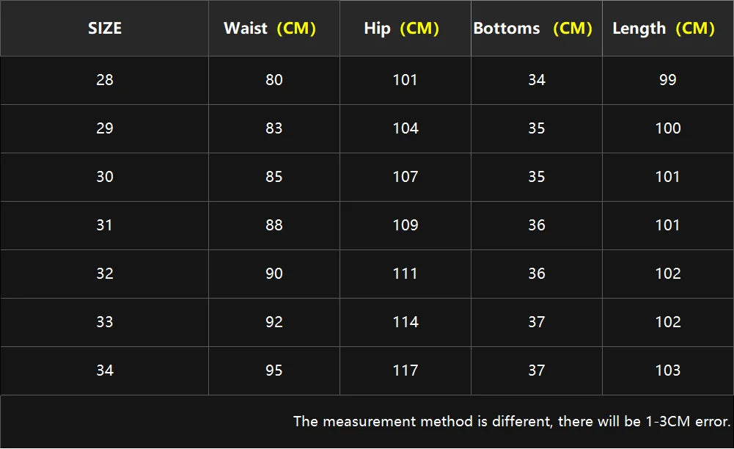The width and height of the screenshot is (734, 449).
Task: Click the Length (CM) column header
Action: point(664,29)
